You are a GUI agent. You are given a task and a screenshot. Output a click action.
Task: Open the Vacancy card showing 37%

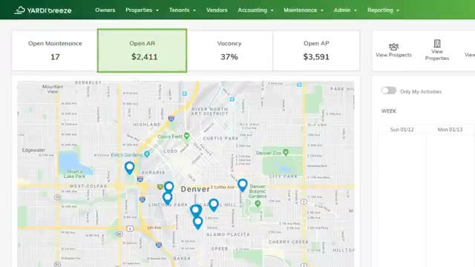click(x=229, y=50)
